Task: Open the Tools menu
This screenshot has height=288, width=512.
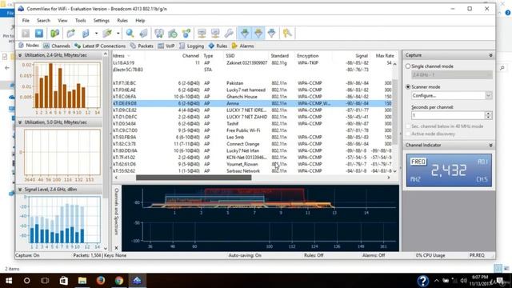Action: pyautogui.click(x=80, y=21)
